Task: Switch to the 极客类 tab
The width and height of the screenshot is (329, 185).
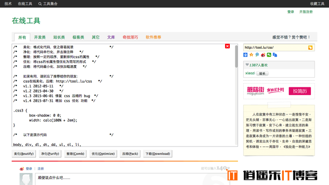Action: click(78, 37)
